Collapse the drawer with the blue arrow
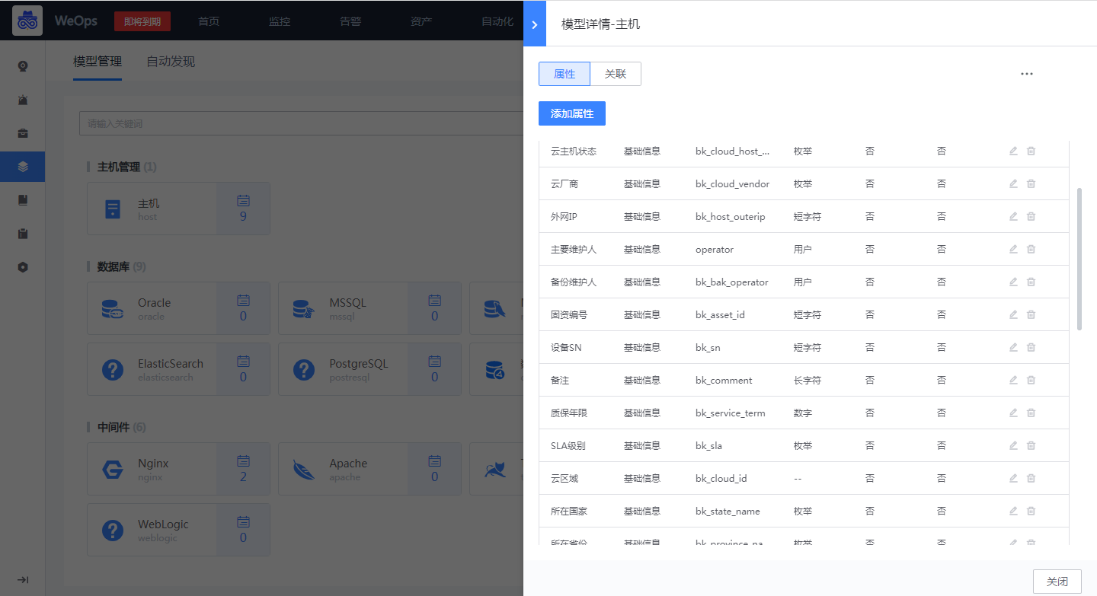The height and width of the screenshot is (596, 1097). coord(534,24)
